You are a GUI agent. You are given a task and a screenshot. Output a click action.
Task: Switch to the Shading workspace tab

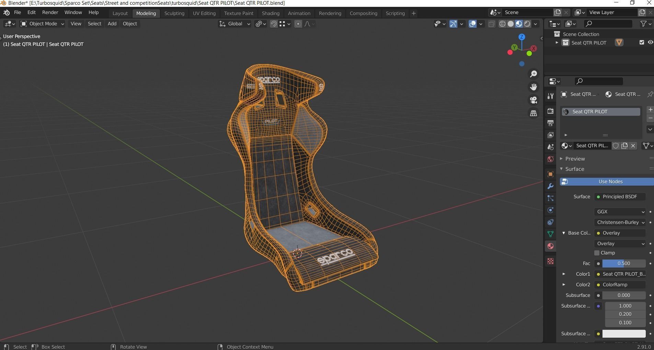point(271,13)
